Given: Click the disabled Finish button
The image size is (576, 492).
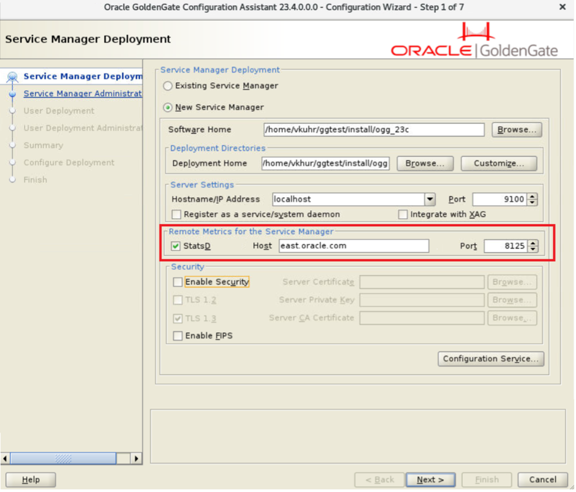Looking at the screenshot, I should pos(487,480).
